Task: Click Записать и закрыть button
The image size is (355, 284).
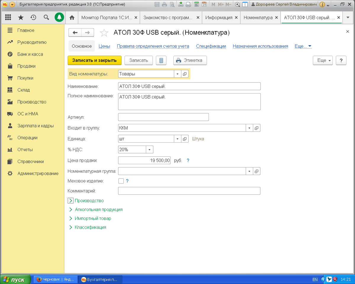Action: pos(95,60)
